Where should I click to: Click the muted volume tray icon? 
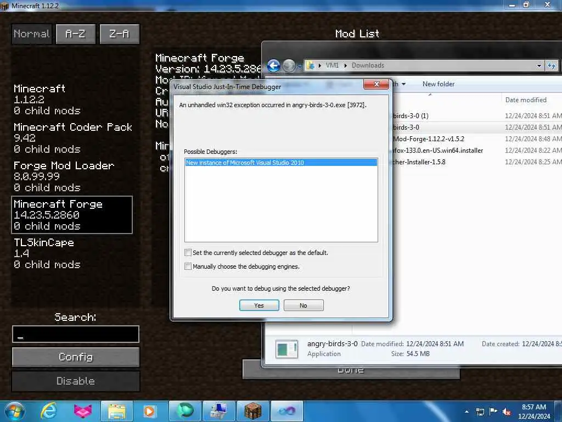pos(507,412)
